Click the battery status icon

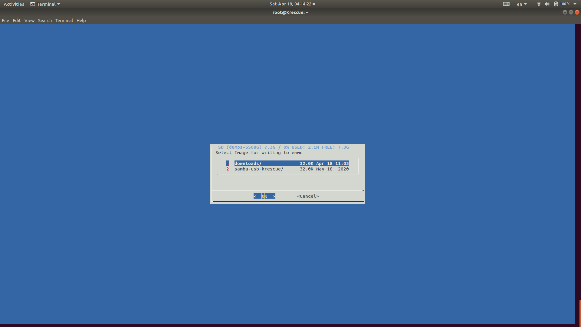tap(556, 4)
